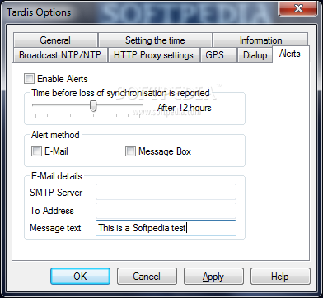The height and width of the screenshot is (298, 323).
Task: Open Help for Tardis Options
Action: pos(280,276)
